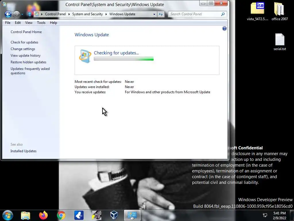Click the Up one level arrow
Screen dimensions: 294x221
30,14
